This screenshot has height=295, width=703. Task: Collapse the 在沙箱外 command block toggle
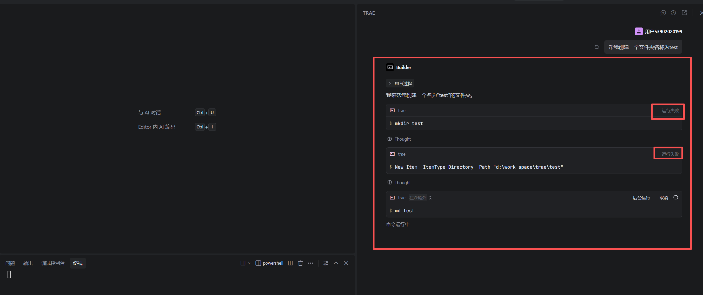(x=430, y=198)
